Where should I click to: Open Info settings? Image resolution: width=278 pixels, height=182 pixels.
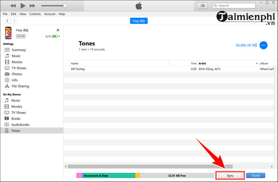15,80
